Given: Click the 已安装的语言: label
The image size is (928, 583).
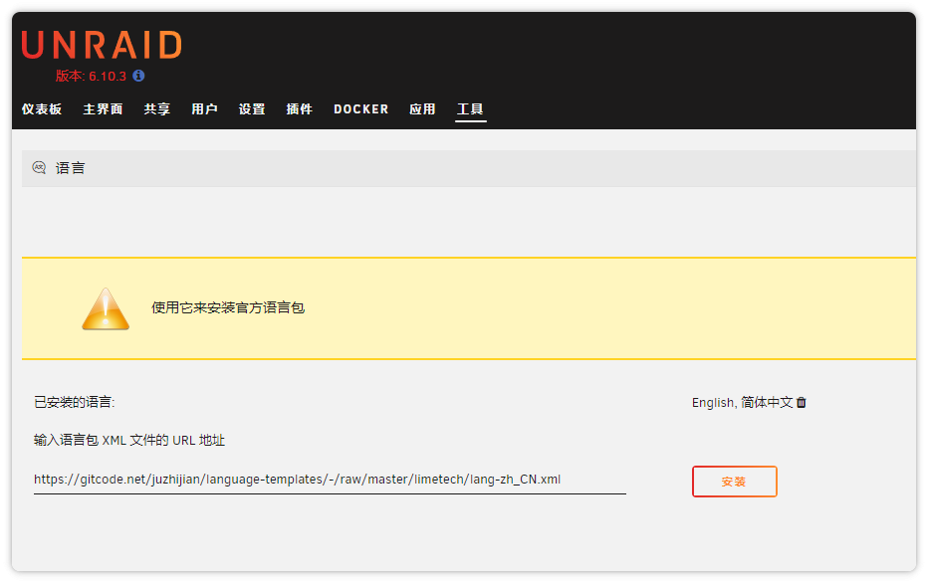Looking at the screenshot, I should click(x=74, y=403).
